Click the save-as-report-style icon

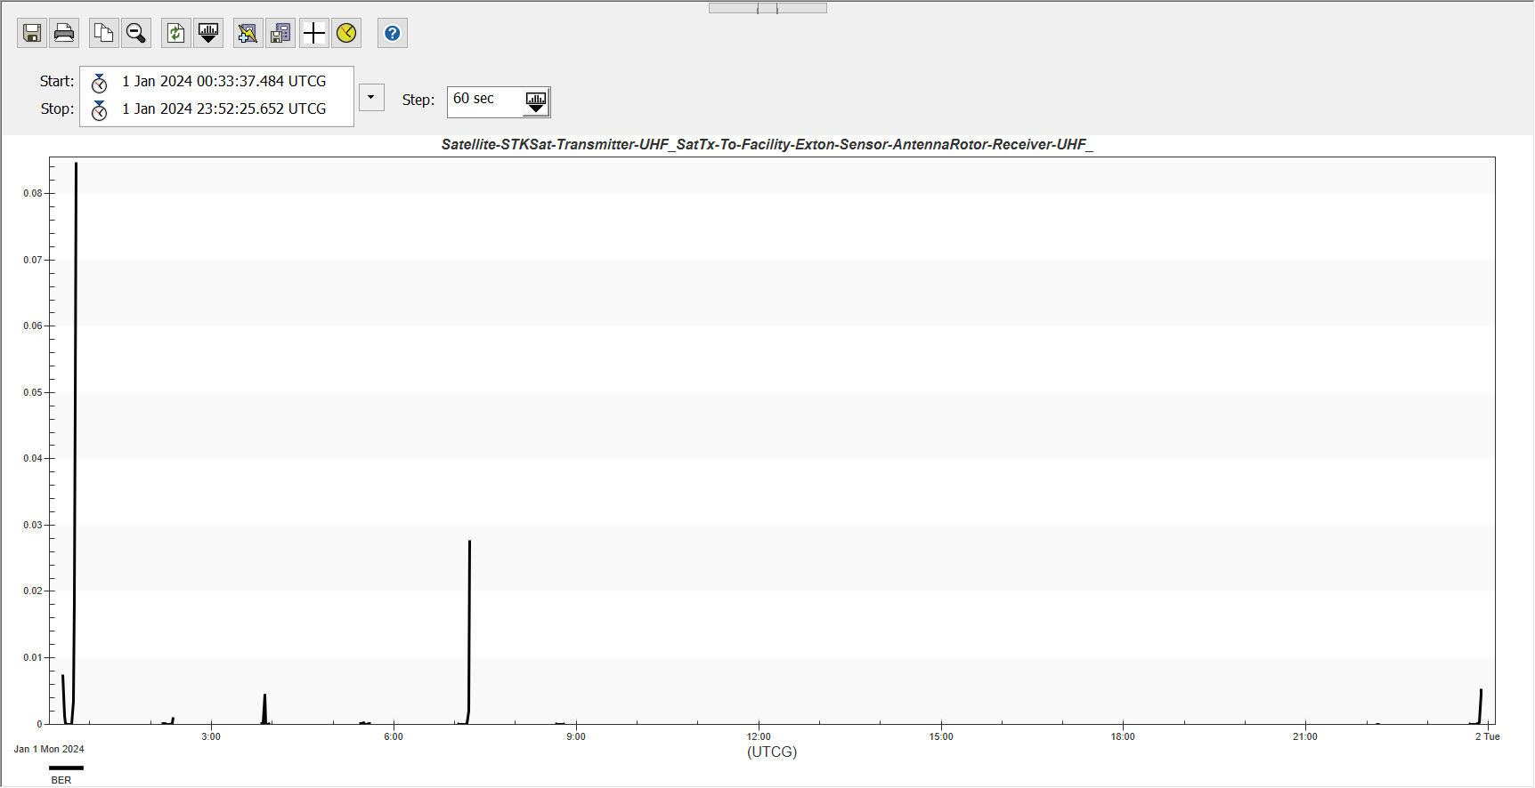coord(280,34)
